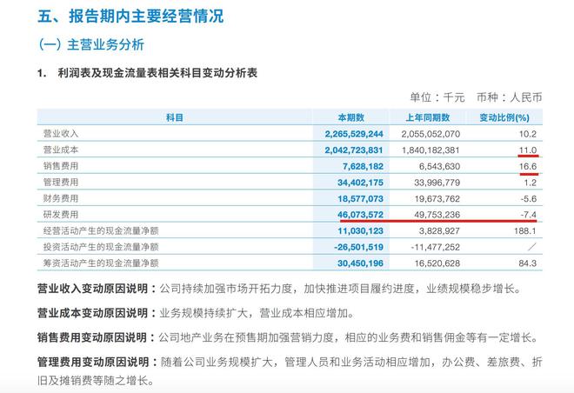Click the value 2,265,529,244
The width and height of the screenshot is (574, 393).
(x=354, y=134)
